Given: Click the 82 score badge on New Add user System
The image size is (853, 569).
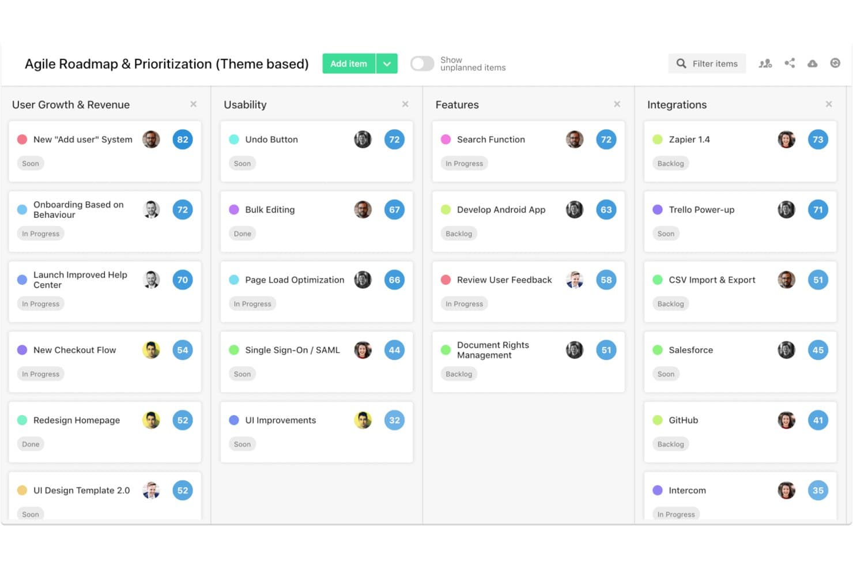Looking at the screenshot, I should pos(183,140).
